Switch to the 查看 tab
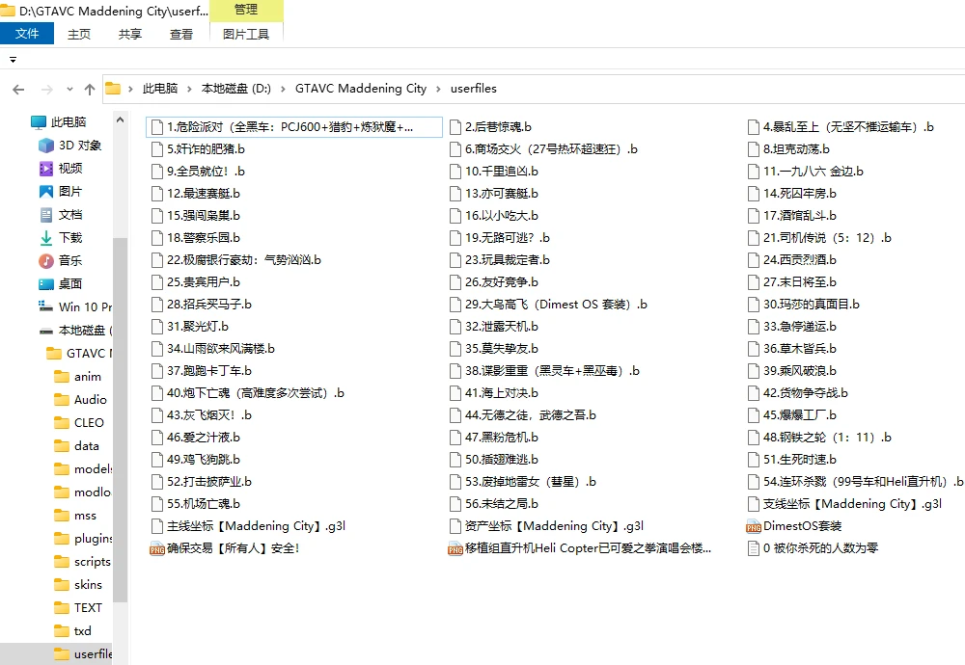 pyautogui.click(x=181, y=34)
